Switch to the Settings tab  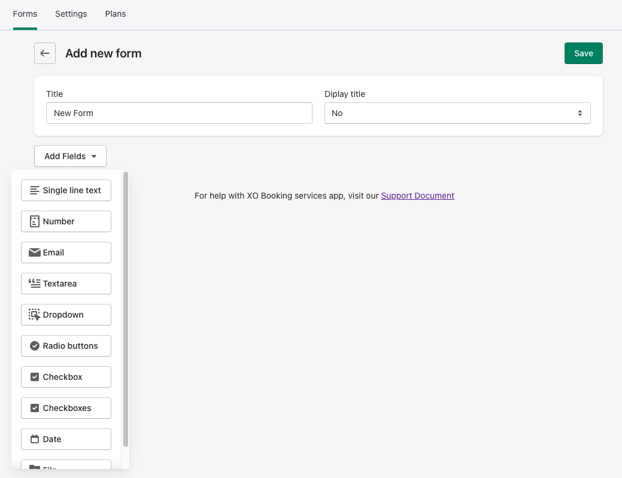coord(71,14)
